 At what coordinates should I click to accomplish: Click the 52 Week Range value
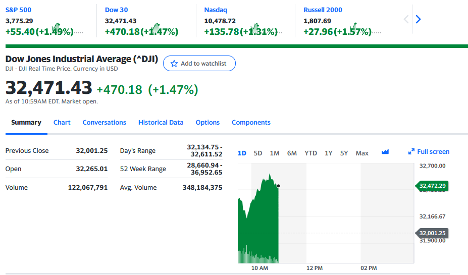[x=205, y=169]
